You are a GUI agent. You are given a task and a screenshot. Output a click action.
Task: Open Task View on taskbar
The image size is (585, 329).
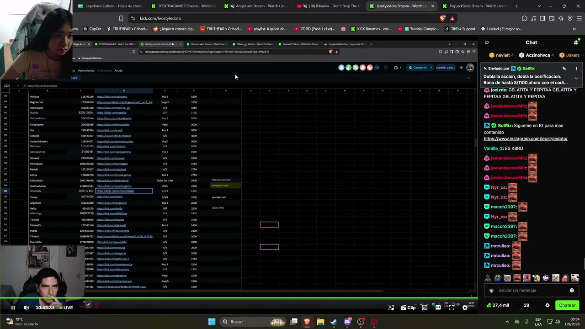click(294, 322)
